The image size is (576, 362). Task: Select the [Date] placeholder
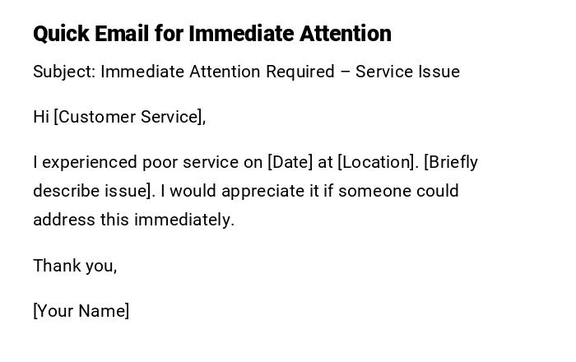(290, 162)
